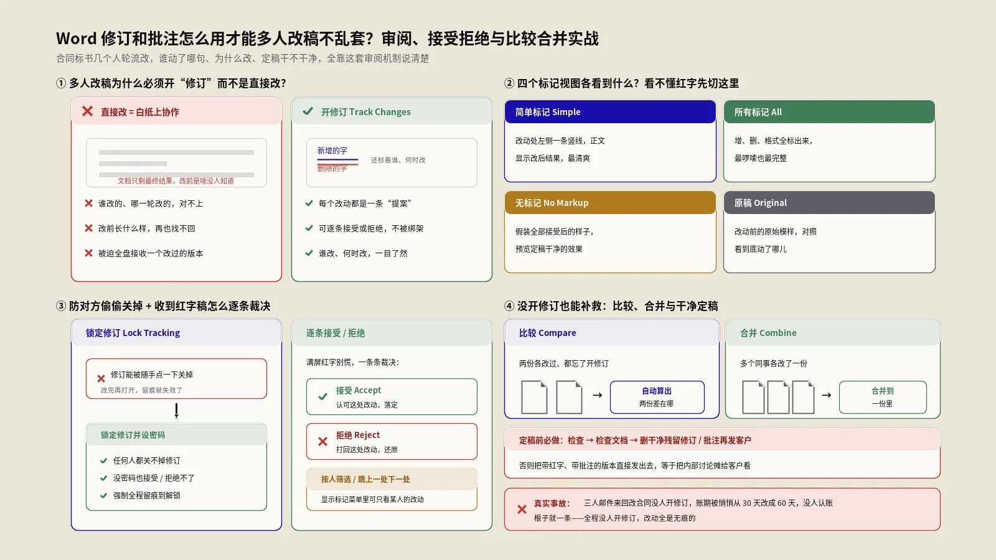The height and width of the screenshot is (560, 996).
Task: Click the blue 新增的字 sample text
Action: coord(332,151)
